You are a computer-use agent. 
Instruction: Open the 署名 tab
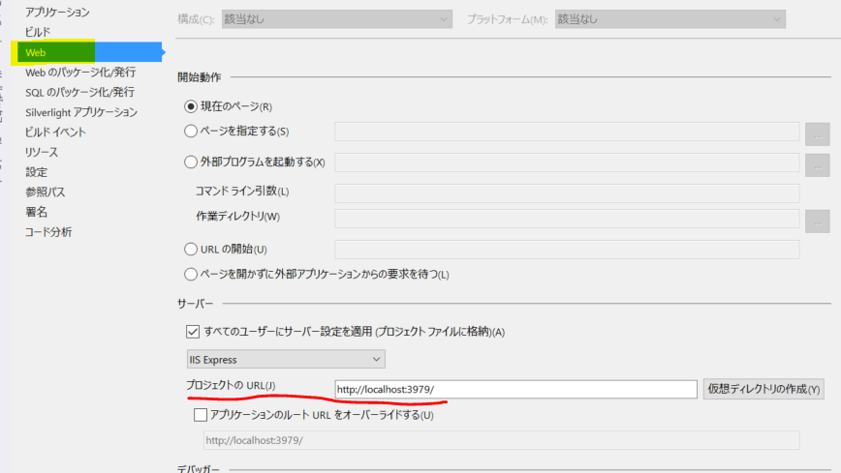37,212
